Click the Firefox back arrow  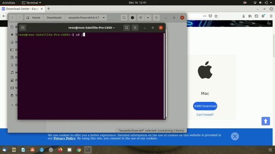point(4,16)
